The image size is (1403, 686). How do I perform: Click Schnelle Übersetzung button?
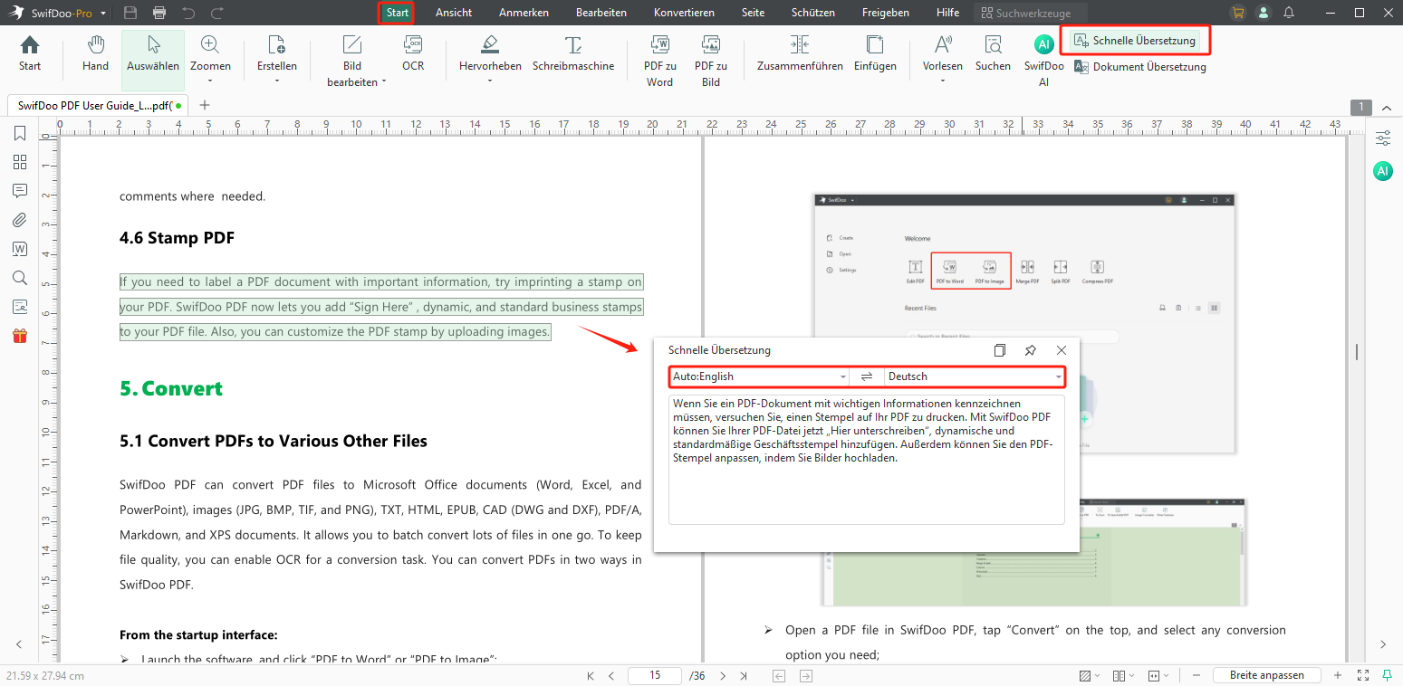tap(1134, 41)
